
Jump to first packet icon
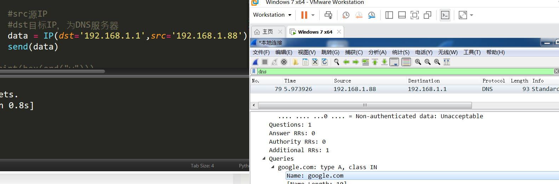click(x=375, y=62)
